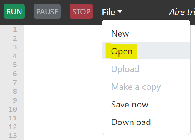Click line number 13 in the gutter
The width and height of the screenshot is (195, 140).
13,136
